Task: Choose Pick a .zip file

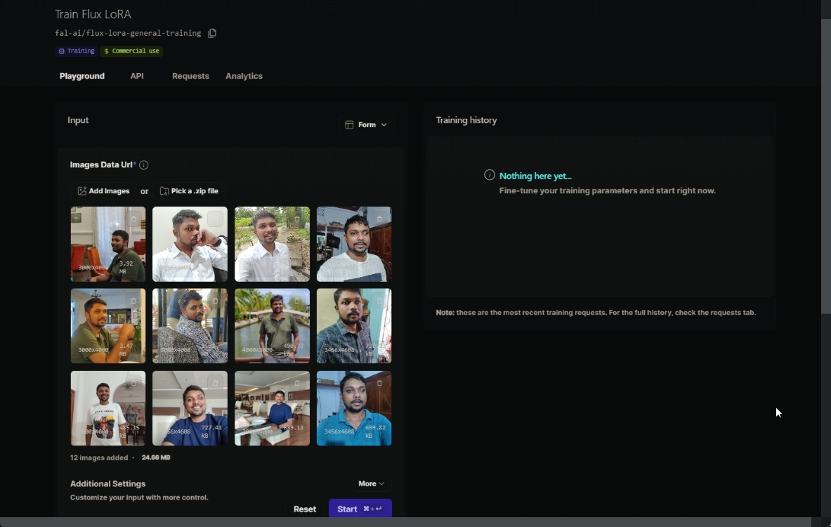Action: (x=189, y=191)
